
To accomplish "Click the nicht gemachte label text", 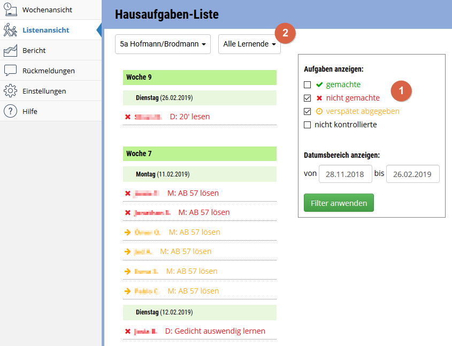I will (x=353, y=98).
